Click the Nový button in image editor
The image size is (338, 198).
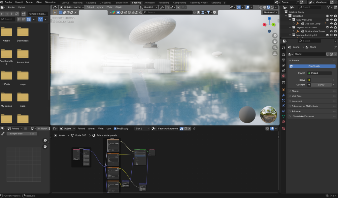(42, 128)
